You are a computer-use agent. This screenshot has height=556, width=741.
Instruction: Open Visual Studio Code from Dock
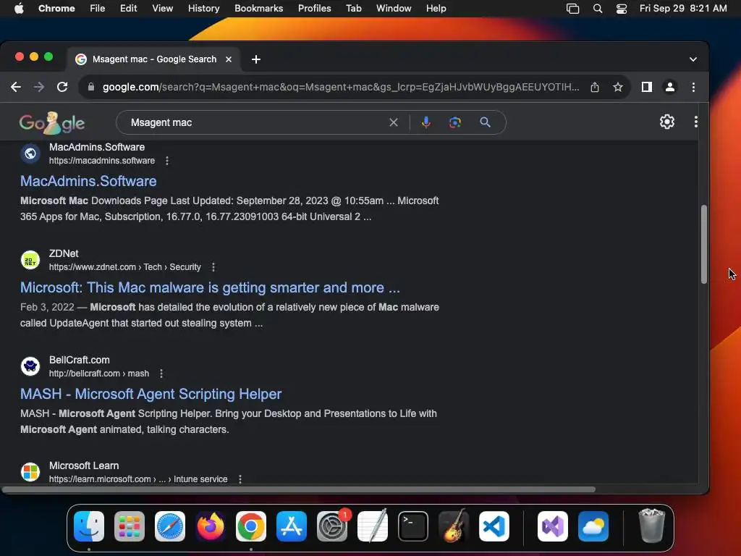(494, 526)
